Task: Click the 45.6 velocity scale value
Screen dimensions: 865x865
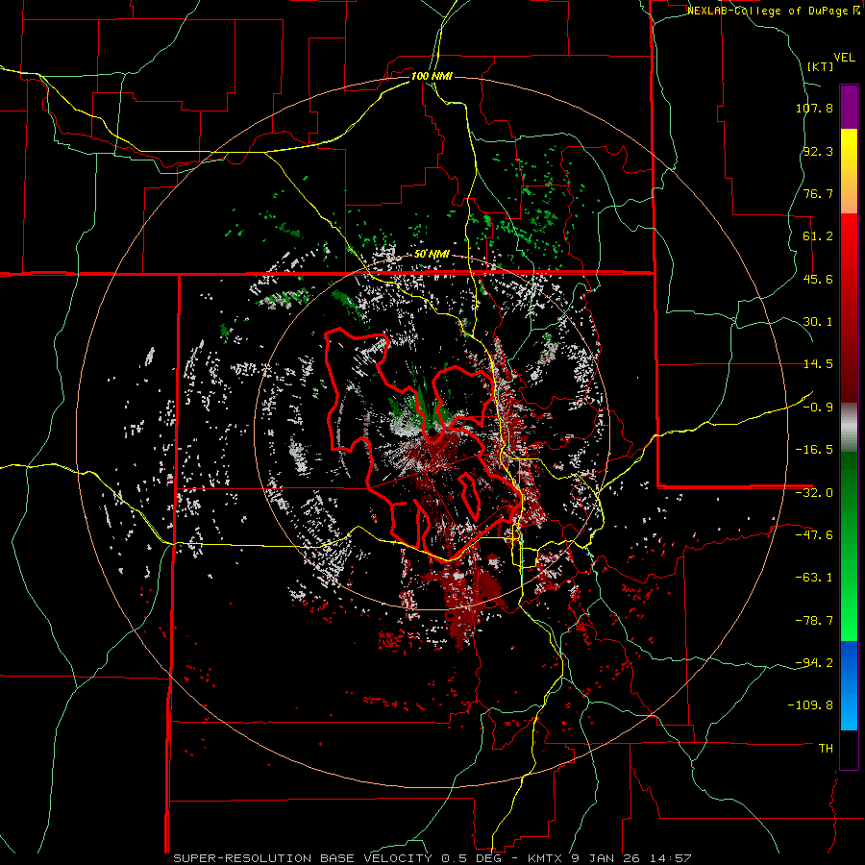Action: (818, 279)
